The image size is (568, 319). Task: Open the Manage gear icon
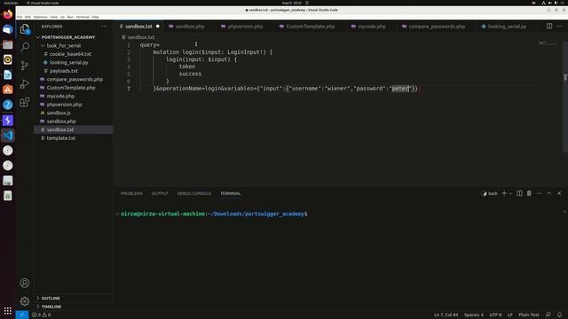point(25,301)
